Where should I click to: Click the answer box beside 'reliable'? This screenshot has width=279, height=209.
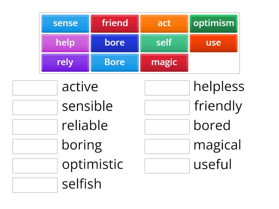[35, 127]
